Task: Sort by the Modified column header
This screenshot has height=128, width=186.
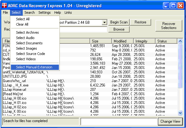Action: (x=122, y=41)
